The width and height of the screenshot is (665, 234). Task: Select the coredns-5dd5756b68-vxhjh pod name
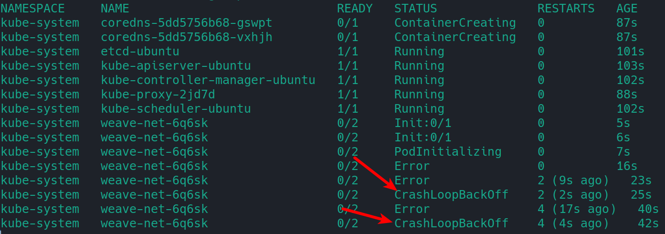[x=187, y=37]
